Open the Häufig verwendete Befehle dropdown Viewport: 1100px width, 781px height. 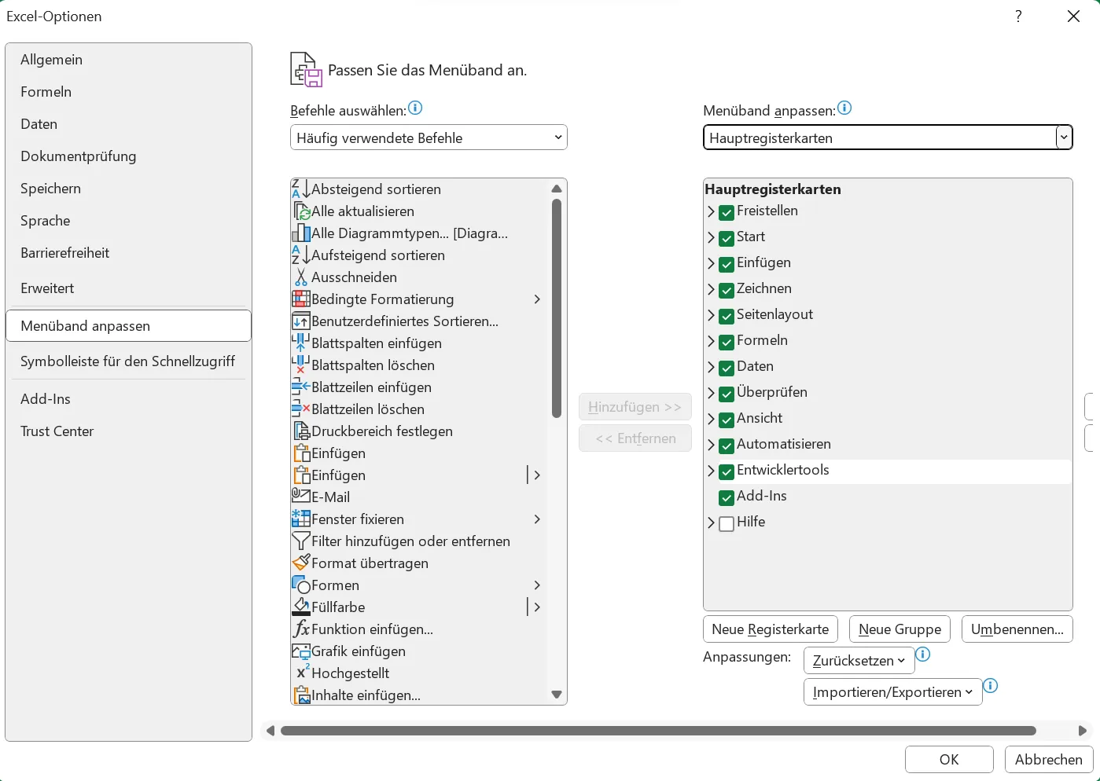[429, 137]
